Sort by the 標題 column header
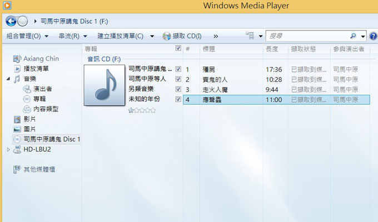 click(x=208, y=49)
